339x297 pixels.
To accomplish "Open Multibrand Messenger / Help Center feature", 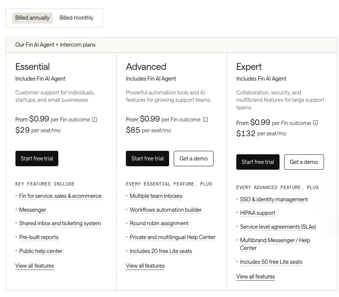I will pos(275,244).
